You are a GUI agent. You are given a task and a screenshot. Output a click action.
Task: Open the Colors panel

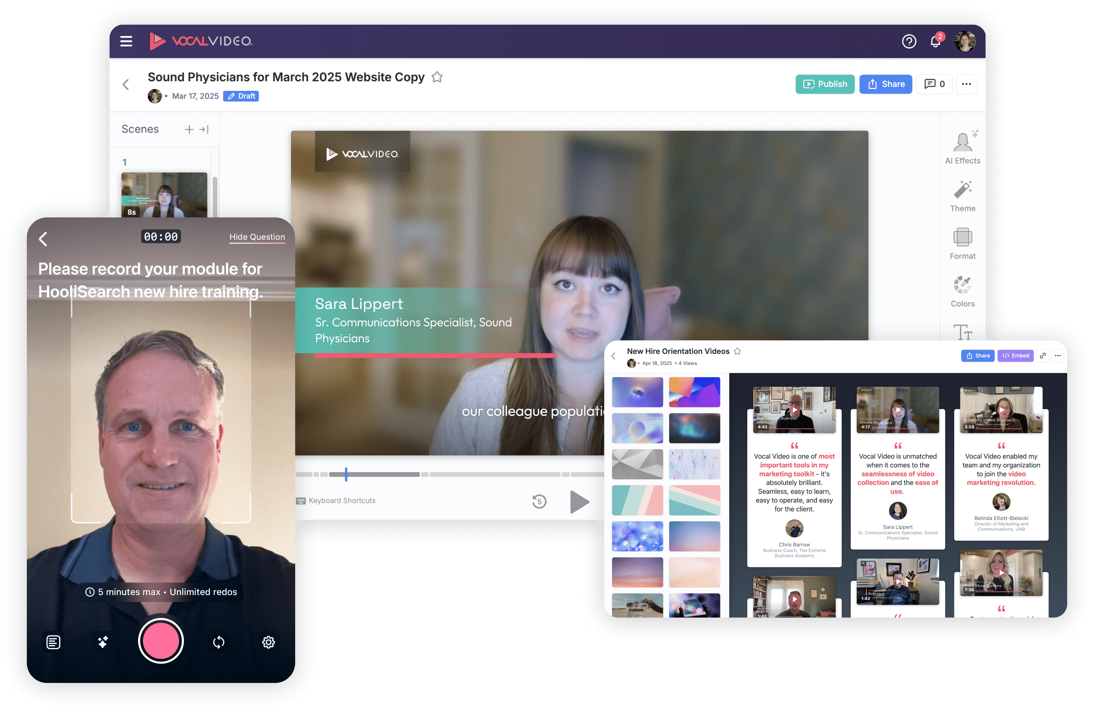click(963, 292)
